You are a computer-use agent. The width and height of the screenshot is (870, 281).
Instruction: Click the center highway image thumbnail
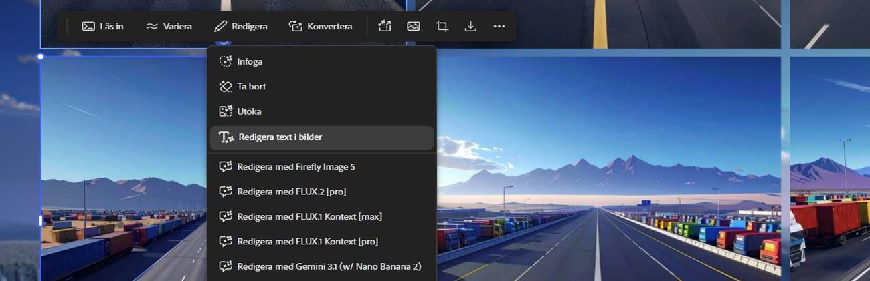pos(609,168)
